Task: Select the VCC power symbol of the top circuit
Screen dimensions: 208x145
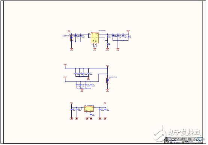Action: (x=69, y=32)
